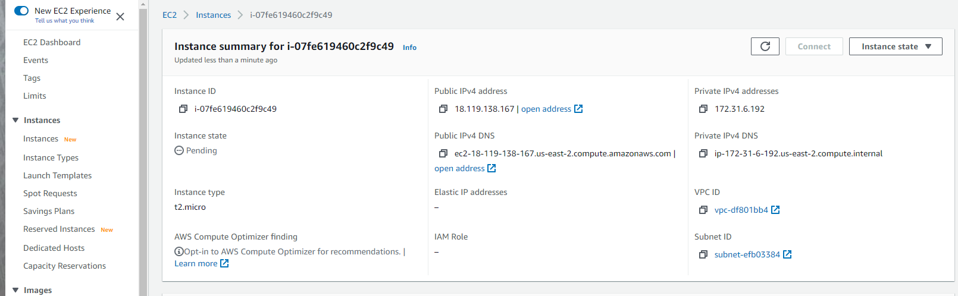The height and width of the screenshot is (296, 958).
Task: Copy the VPC ID value
Action: click(703, 210)
